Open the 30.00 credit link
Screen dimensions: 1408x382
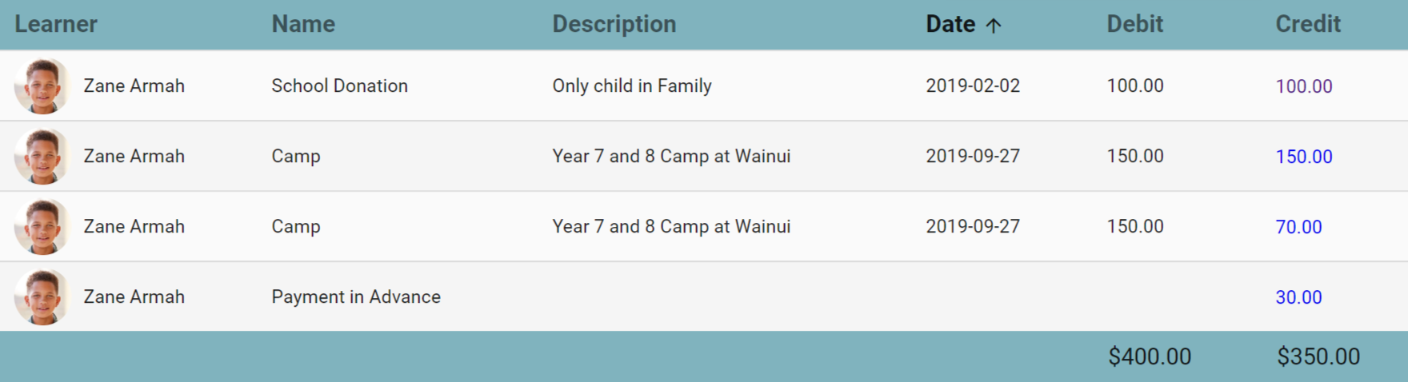point(1298,297)
